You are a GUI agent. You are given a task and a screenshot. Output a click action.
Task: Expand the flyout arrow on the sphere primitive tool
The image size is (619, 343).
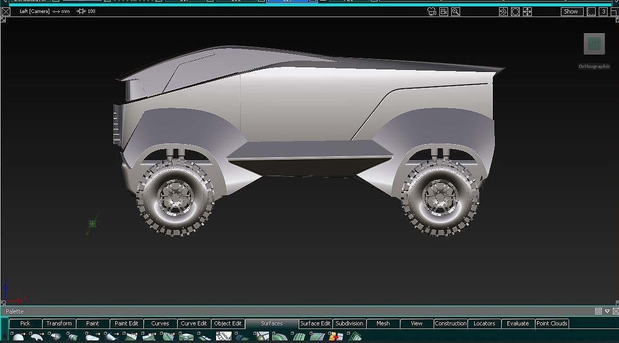point(23,334)
